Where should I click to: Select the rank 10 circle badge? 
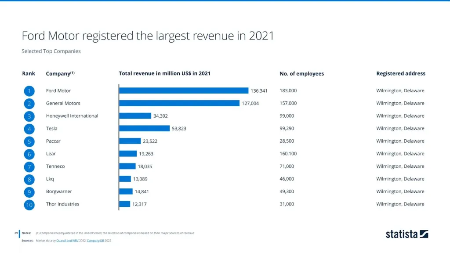tap(29, 204)
